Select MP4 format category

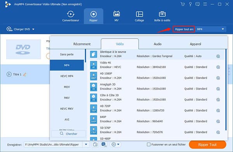coord(67,65)
